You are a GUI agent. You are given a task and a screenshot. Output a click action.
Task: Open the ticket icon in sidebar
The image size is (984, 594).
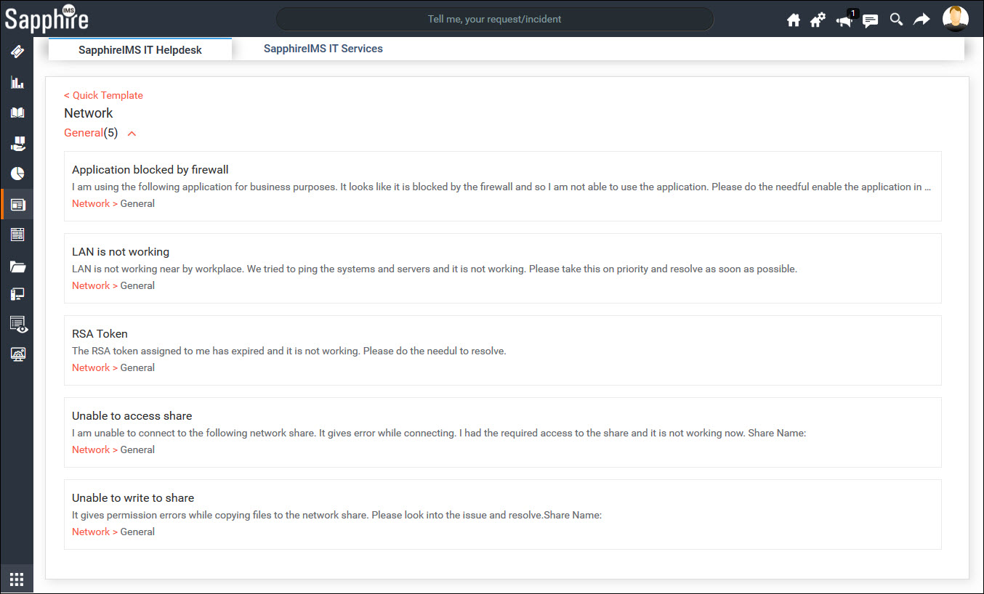17,52
